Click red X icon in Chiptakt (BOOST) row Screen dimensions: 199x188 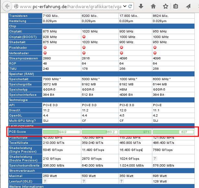84,37
